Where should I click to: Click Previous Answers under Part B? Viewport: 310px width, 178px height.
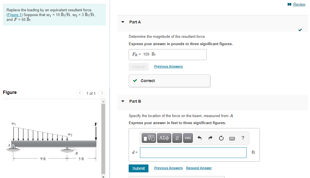[168, 168]
